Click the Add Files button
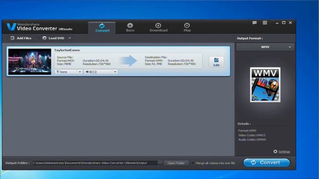Image resolution: width=319 pixels, height=179 pixels. (x=21, y=38)
